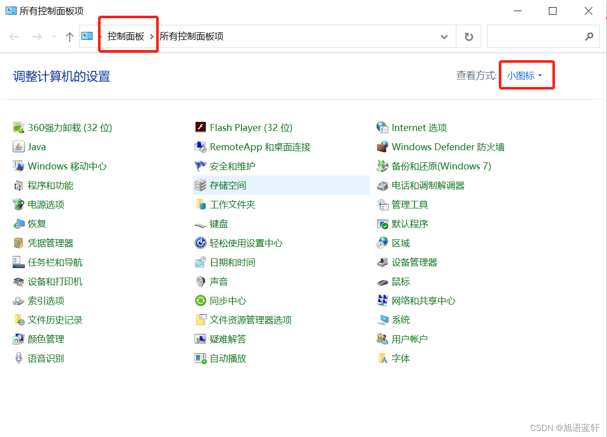This screenshot has height=437, width=607.
Task: Open the 凭据管理器 safe icon
Action: [19, 243]
